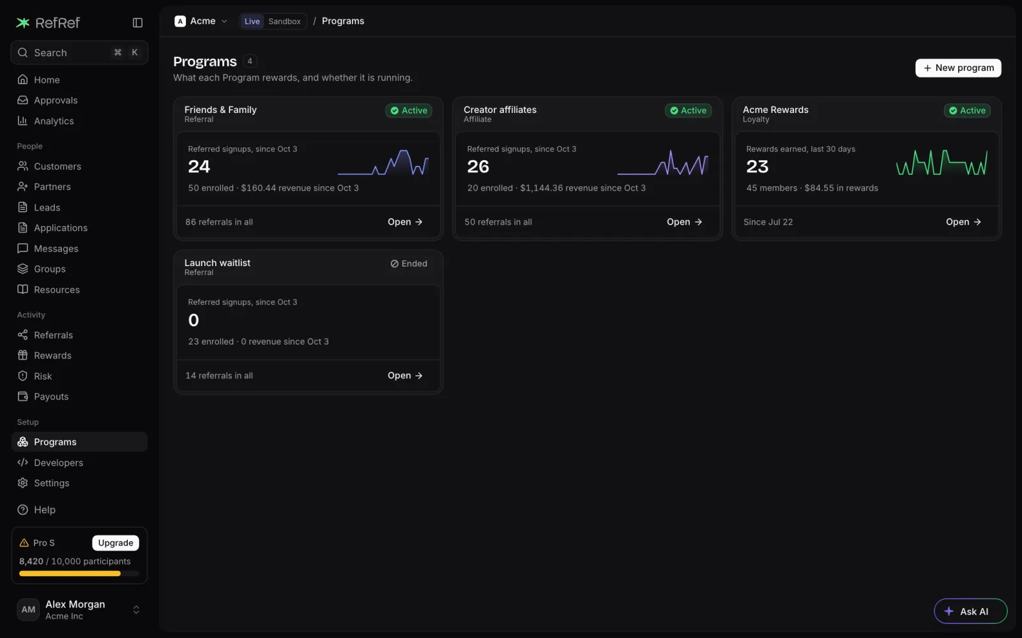Open the Acme workspace dropdown
Image resolution: width=1022 pixels, height=638 pixels.
201,21
